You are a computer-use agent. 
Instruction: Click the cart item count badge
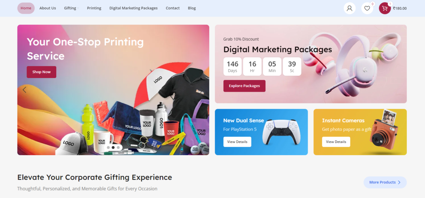coord(390,4)
